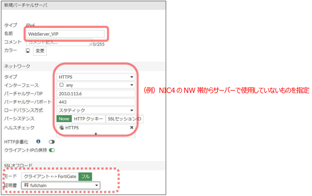Click the certificate icon beside fullchain

click(x=26, y=185)
